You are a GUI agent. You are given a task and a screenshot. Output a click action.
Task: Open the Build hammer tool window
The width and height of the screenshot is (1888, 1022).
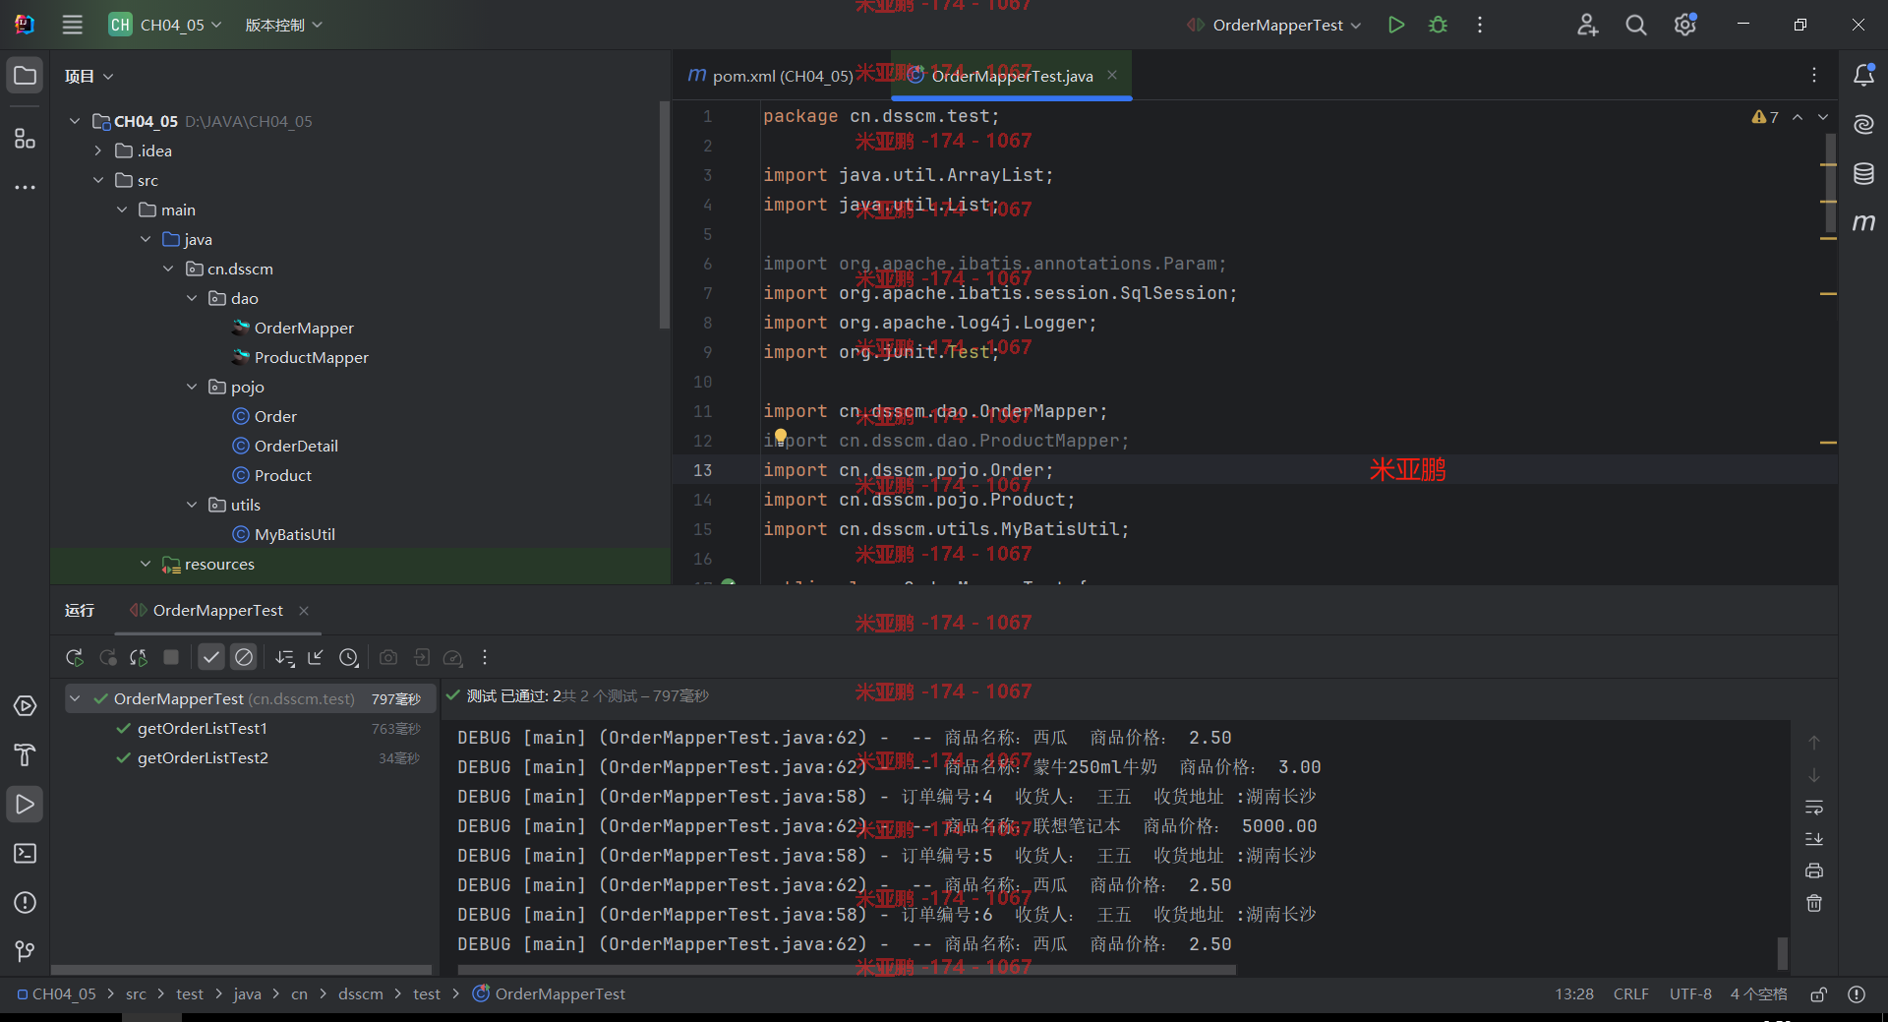point(25,755)
